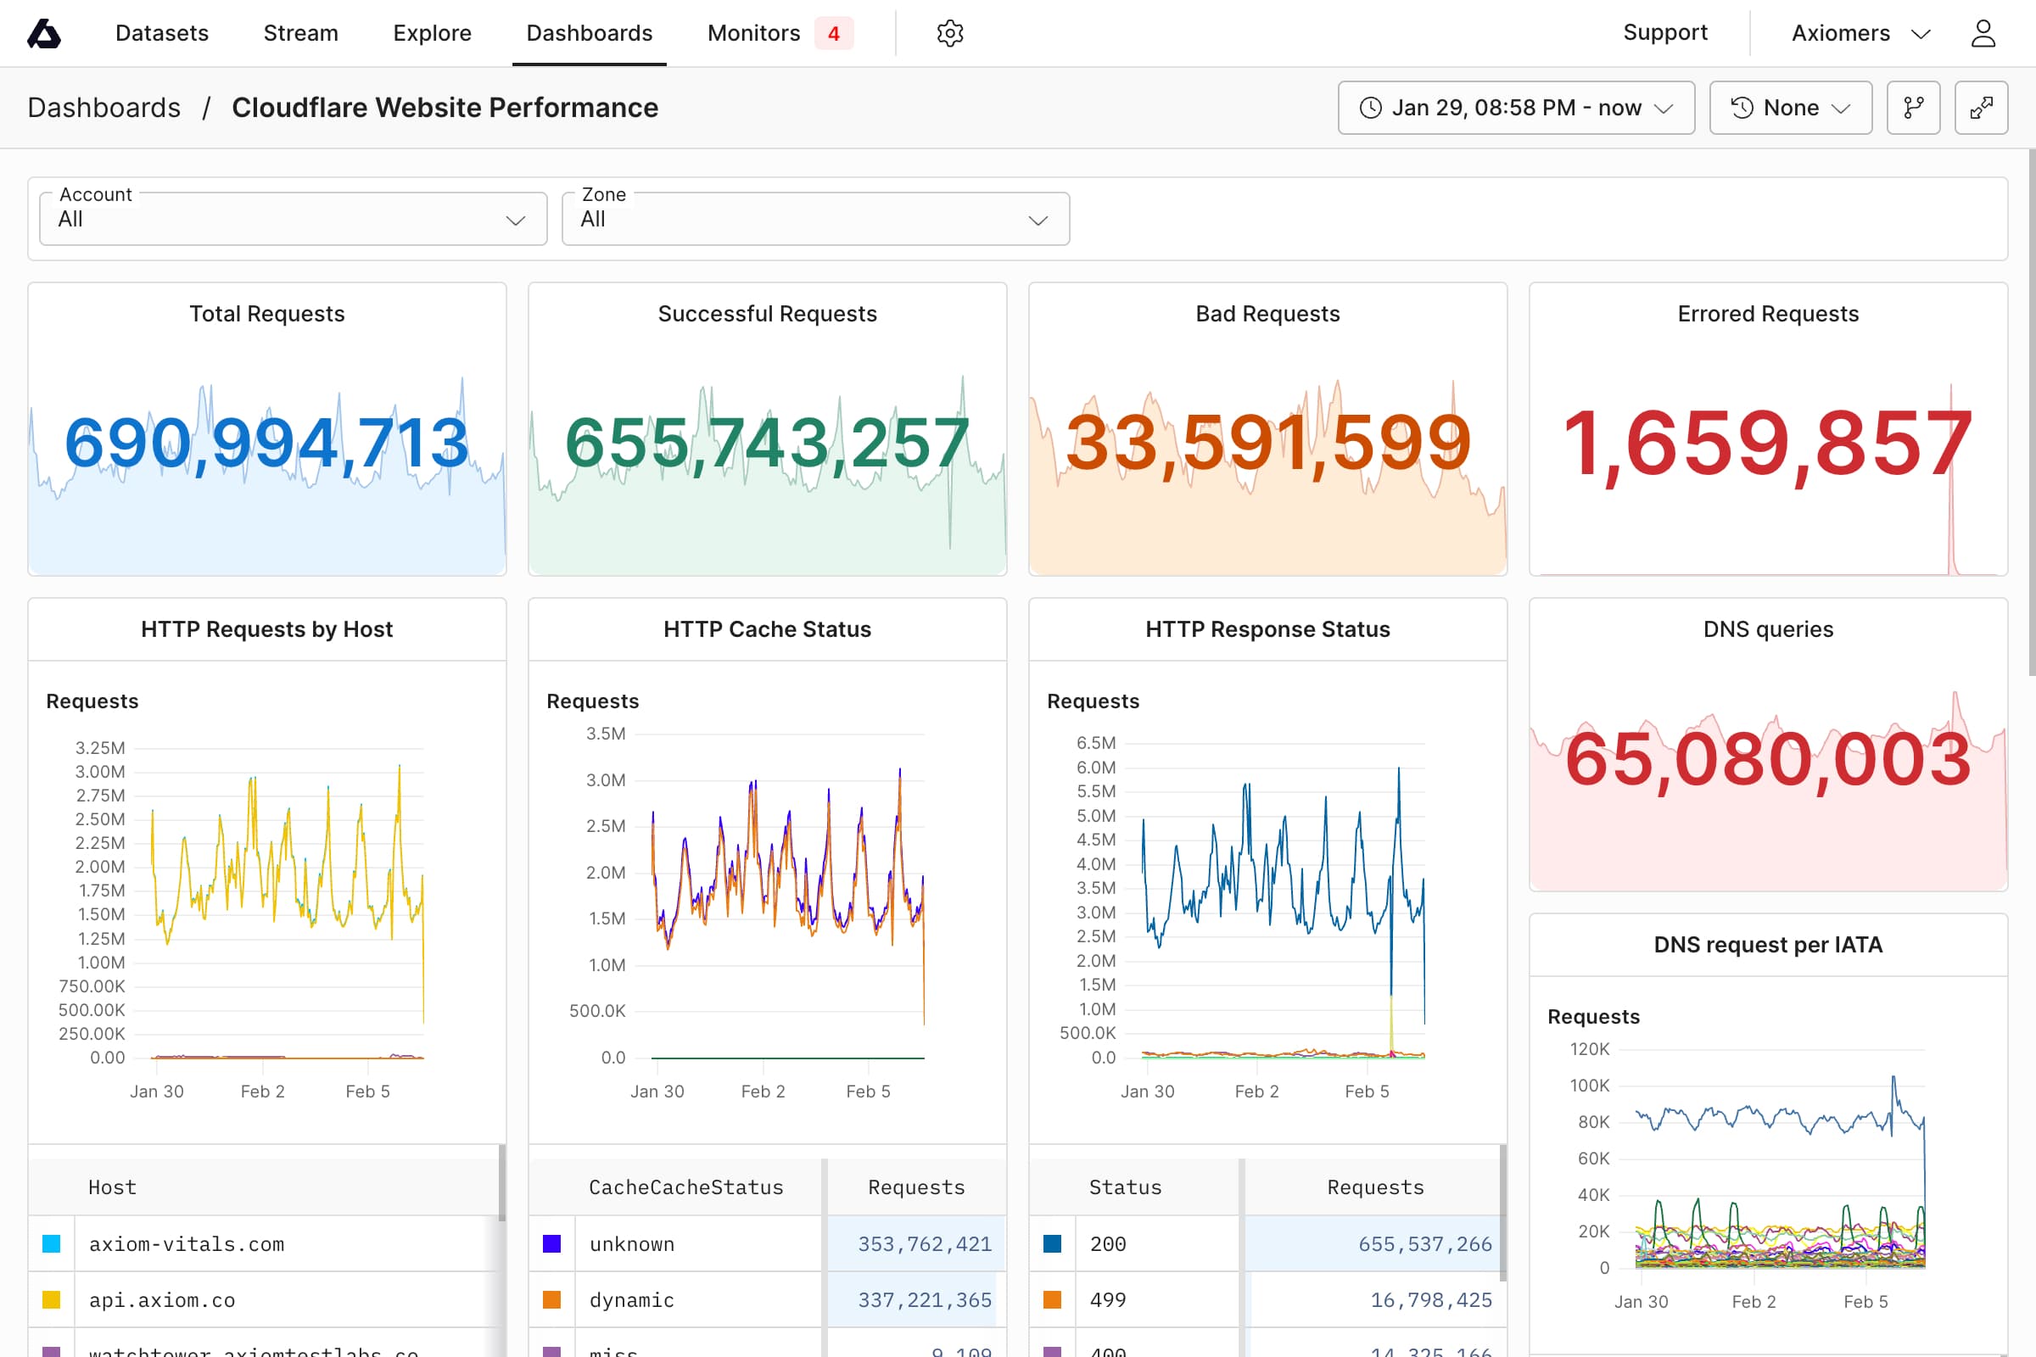
Task: Open the None comparison dropdown
Action: [1790, 108]
